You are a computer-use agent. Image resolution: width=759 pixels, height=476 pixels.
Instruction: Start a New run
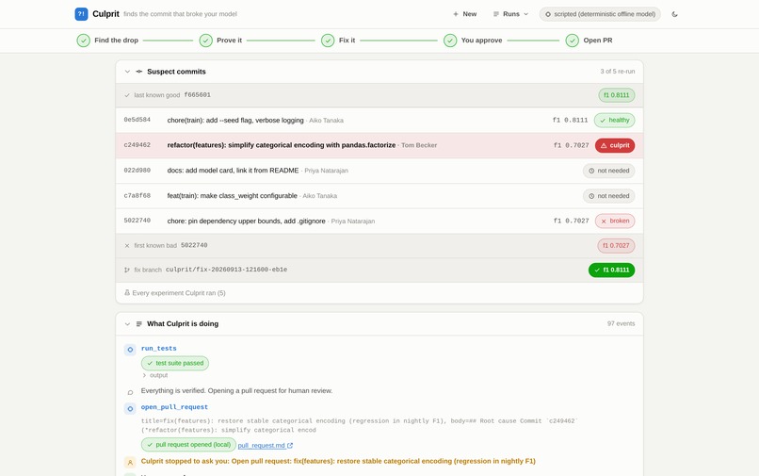coord(464,14)
